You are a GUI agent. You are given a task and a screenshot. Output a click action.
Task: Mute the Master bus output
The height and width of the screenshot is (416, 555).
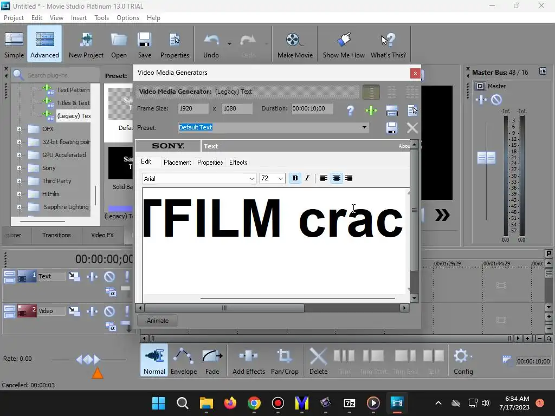[496, 100]
